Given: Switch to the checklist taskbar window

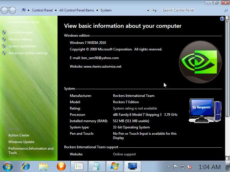Looking at the screenshot, I should pyautogui.click(x=79, y=167).
